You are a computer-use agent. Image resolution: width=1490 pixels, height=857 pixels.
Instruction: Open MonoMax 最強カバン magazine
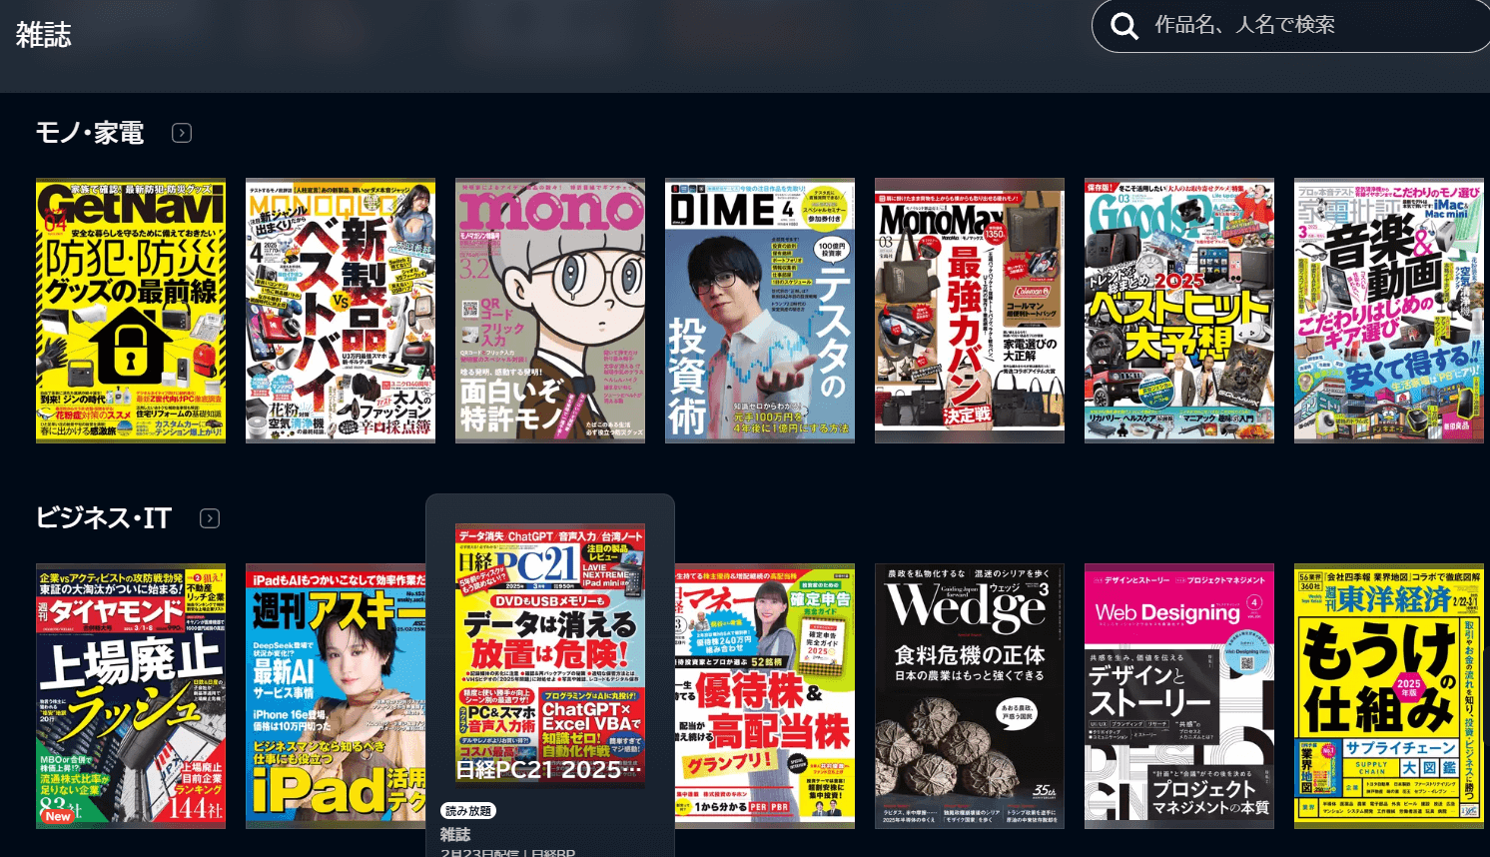970,311
